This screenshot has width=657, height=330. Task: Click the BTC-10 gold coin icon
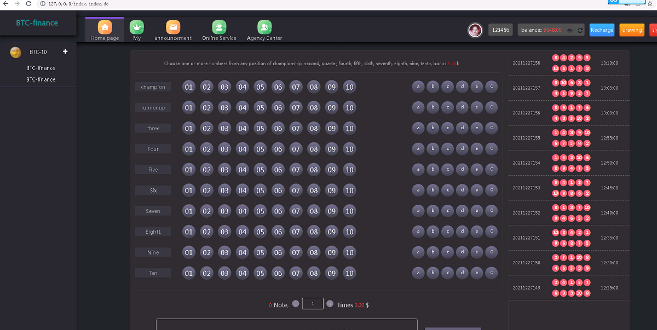pos(16,53)
